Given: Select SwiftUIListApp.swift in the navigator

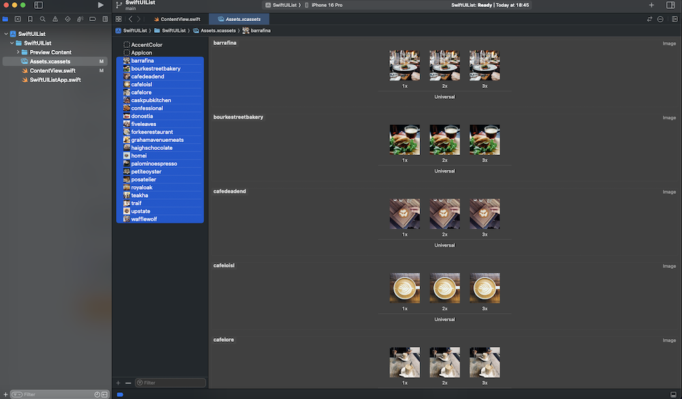Looking at the screenshot, I should [x=55, y=80].
